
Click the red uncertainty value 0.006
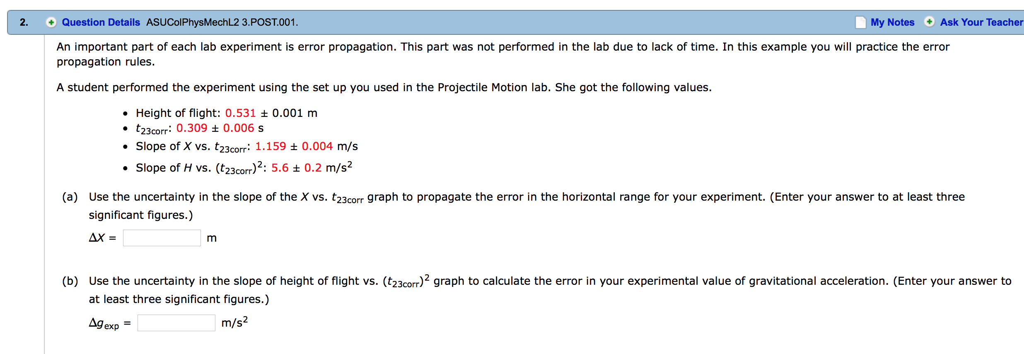239,128
